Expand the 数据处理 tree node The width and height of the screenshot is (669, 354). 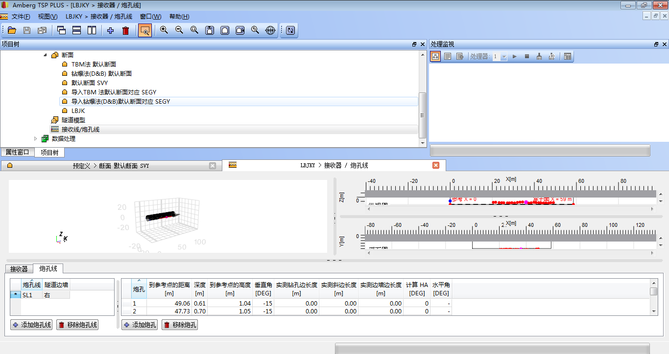(35, 139)
